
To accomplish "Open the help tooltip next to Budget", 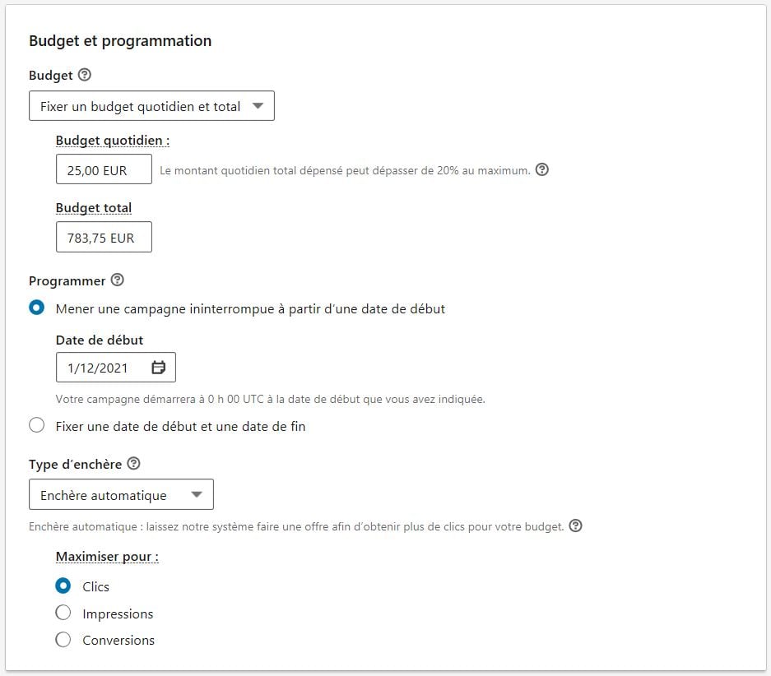I will click(83, 75).
